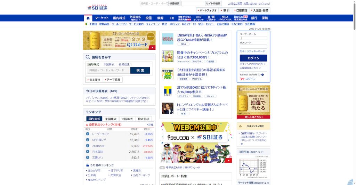Open the NISAランキング link
Image resolution: width=356 pixels, height=185 pixels.
pos(96,180)
